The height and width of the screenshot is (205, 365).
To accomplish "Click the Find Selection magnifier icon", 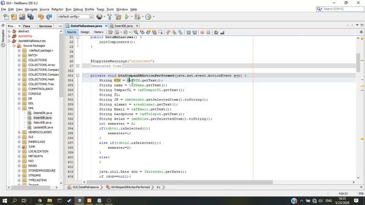I will (136, 32).
